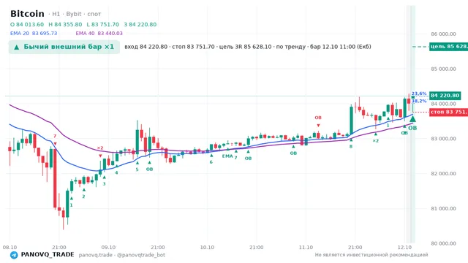Screen dimensions: 468x263
Task: Click the current price tag 84 220.80
Action: point(445,96)
